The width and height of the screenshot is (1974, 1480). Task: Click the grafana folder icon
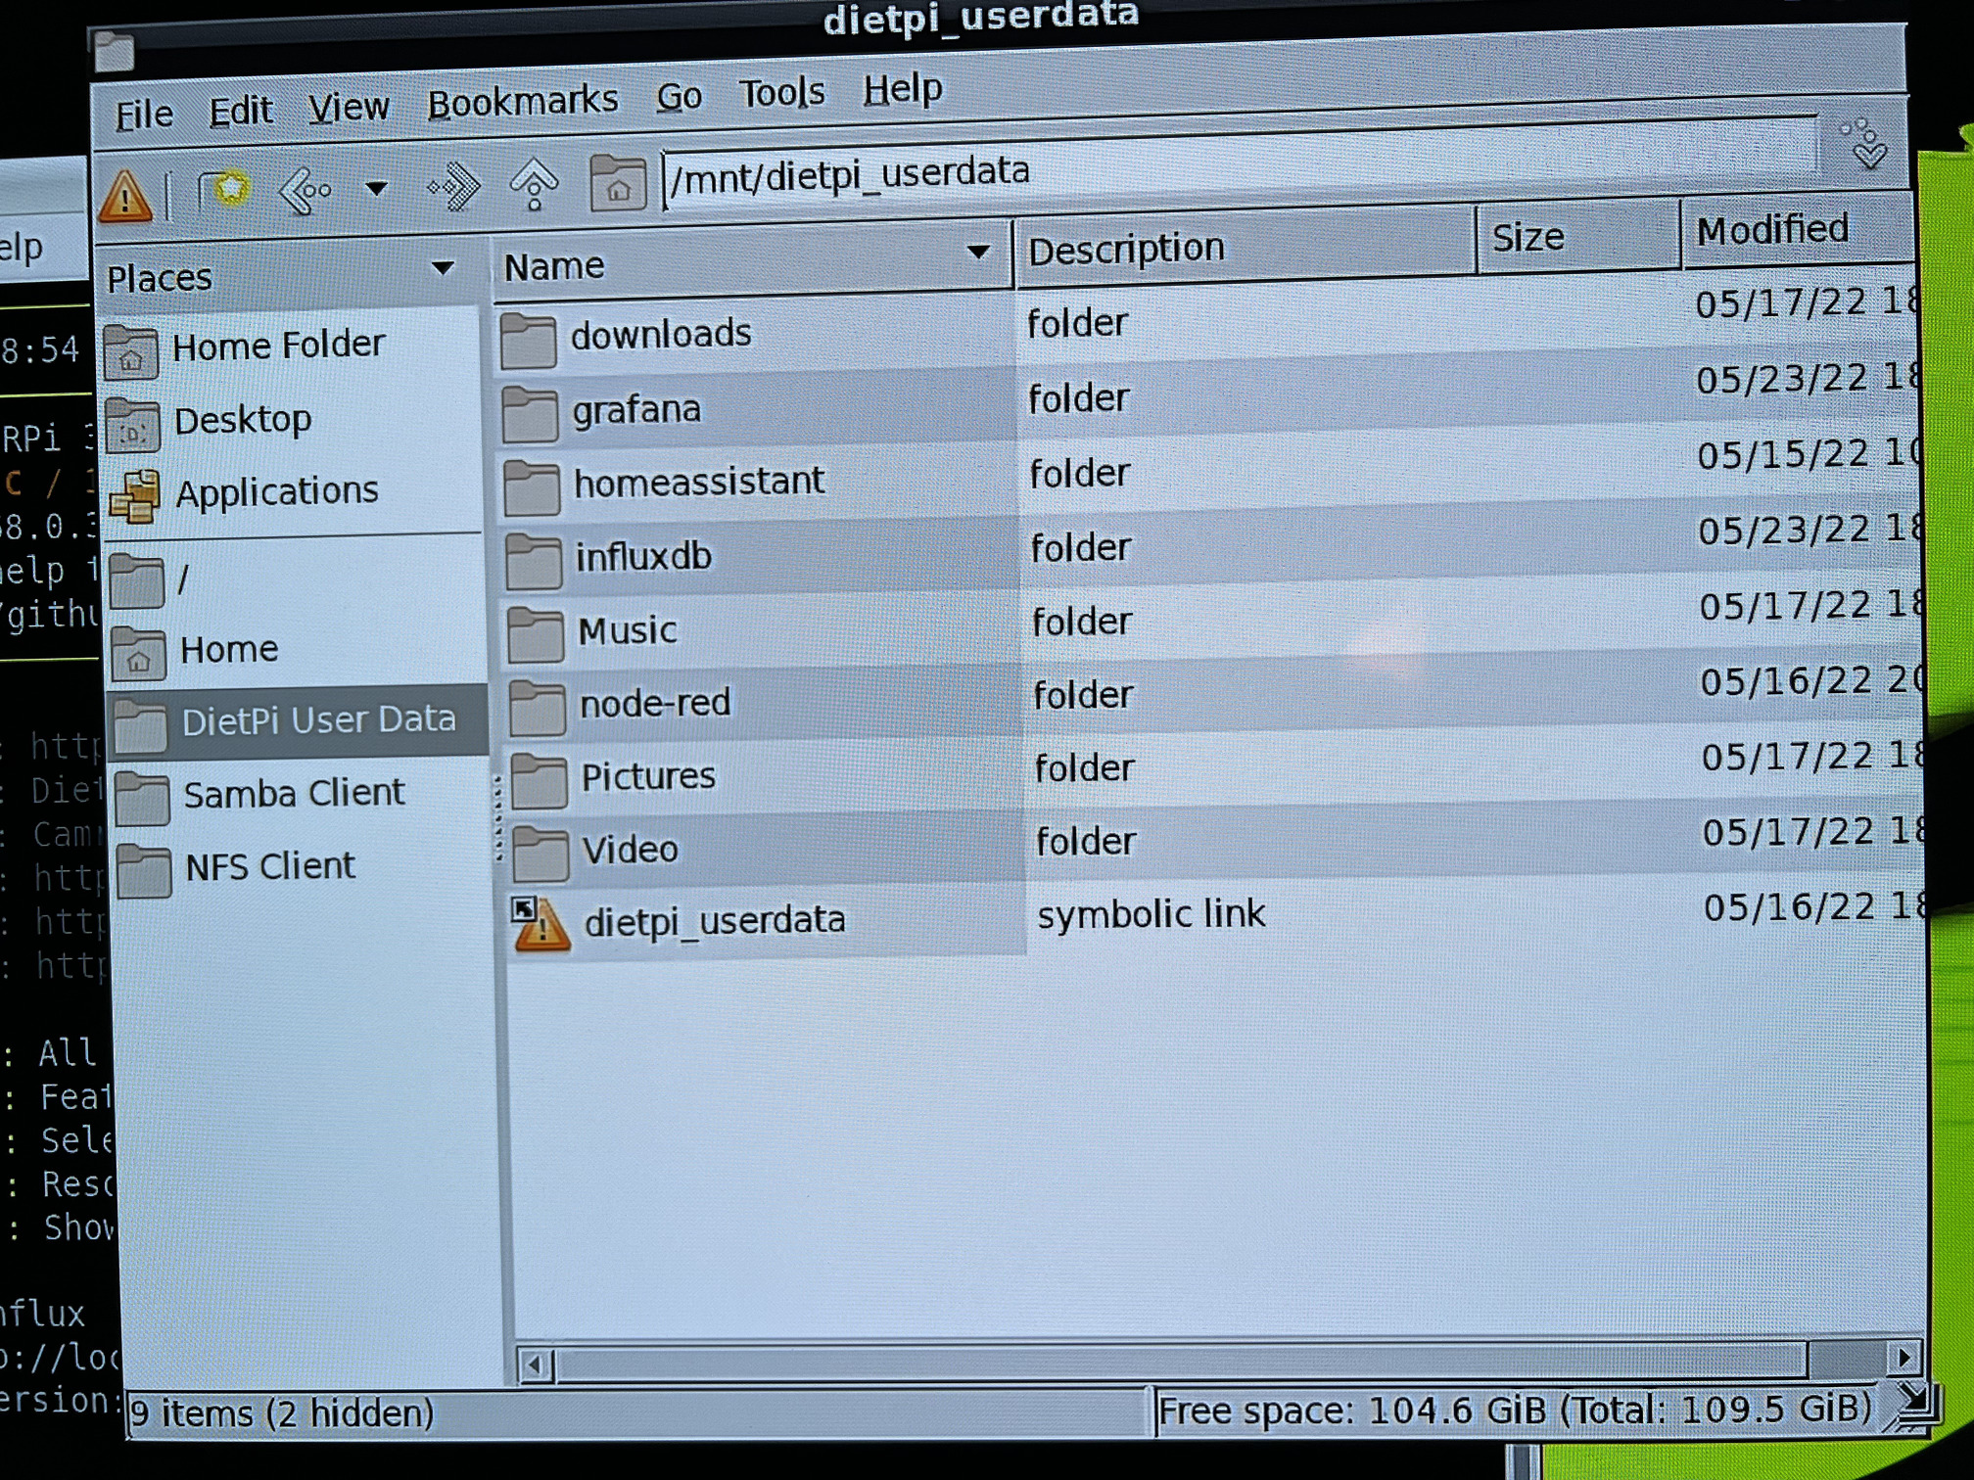(530, 415)
